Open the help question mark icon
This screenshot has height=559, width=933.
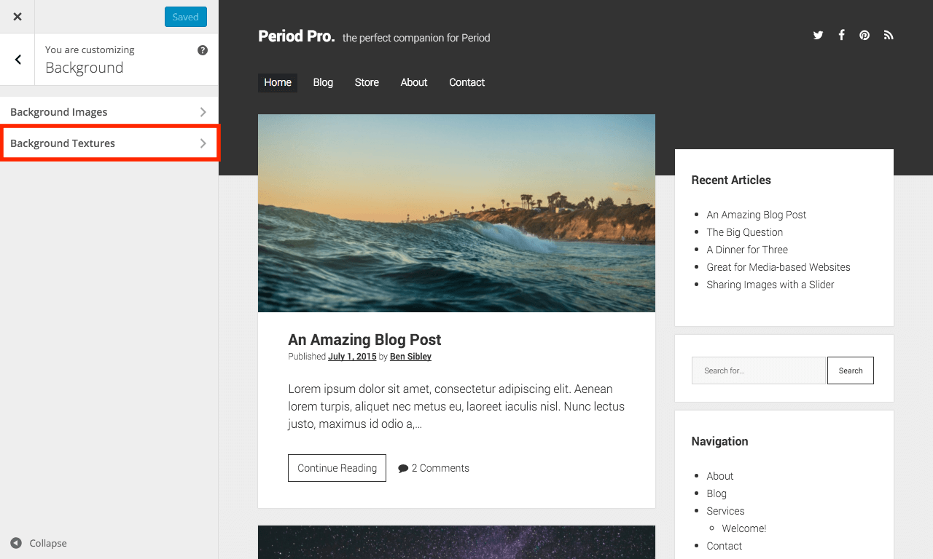click(x=203, y=50)
